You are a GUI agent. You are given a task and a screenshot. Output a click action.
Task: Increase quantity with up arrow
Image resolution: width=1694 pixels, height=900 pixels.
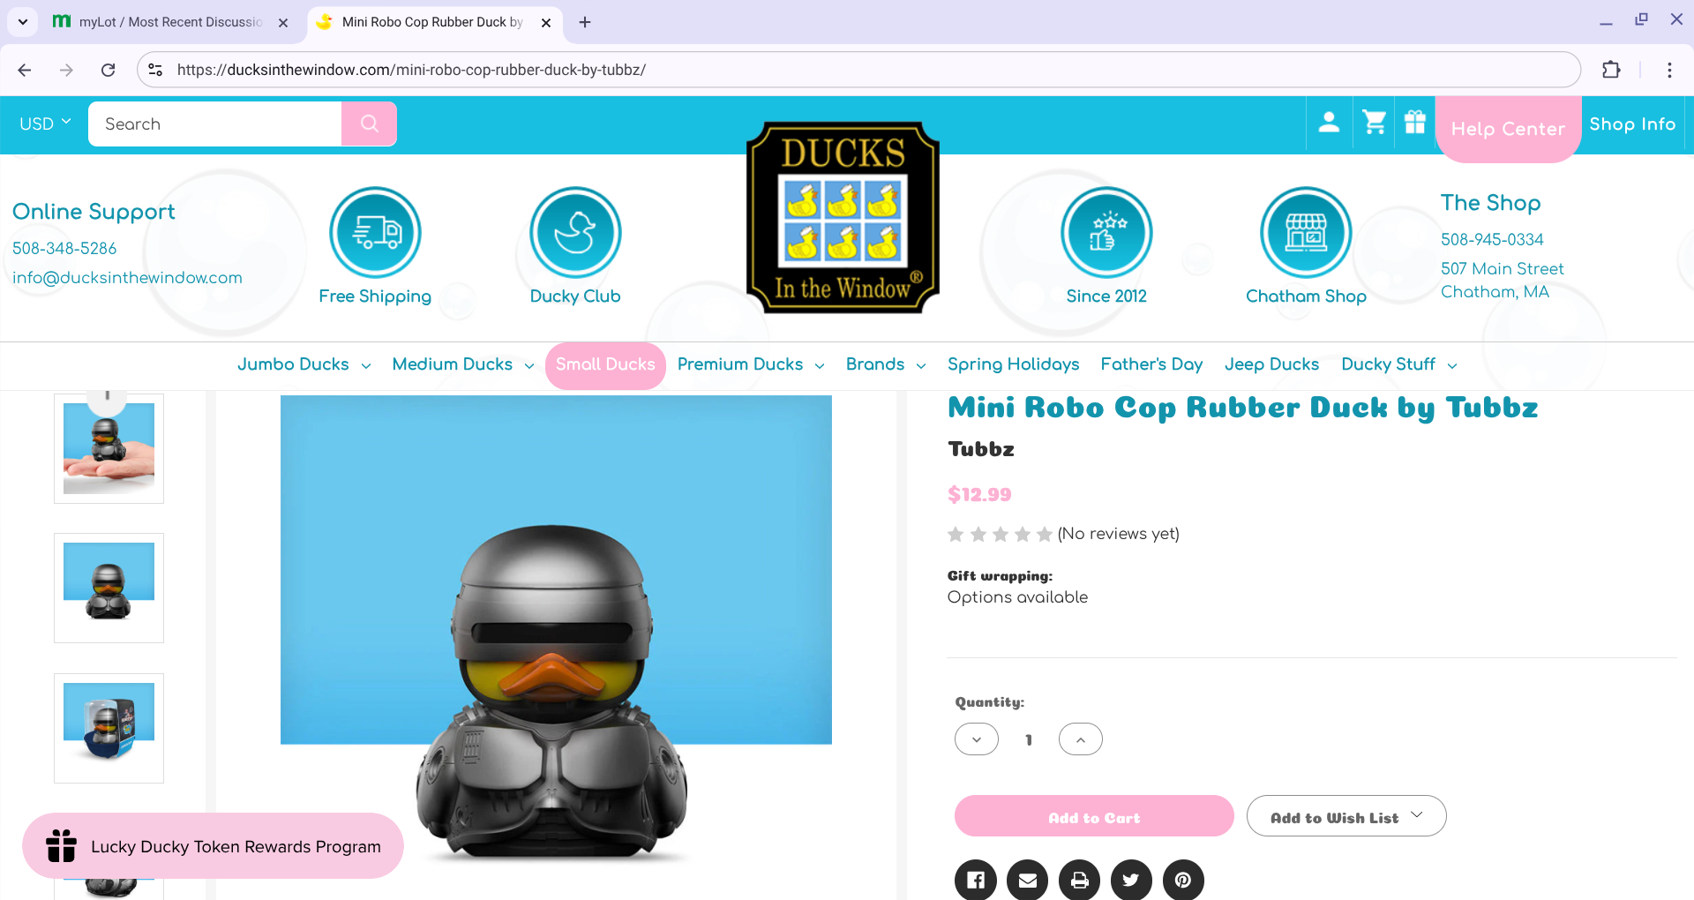click(x=1081, y=739)
